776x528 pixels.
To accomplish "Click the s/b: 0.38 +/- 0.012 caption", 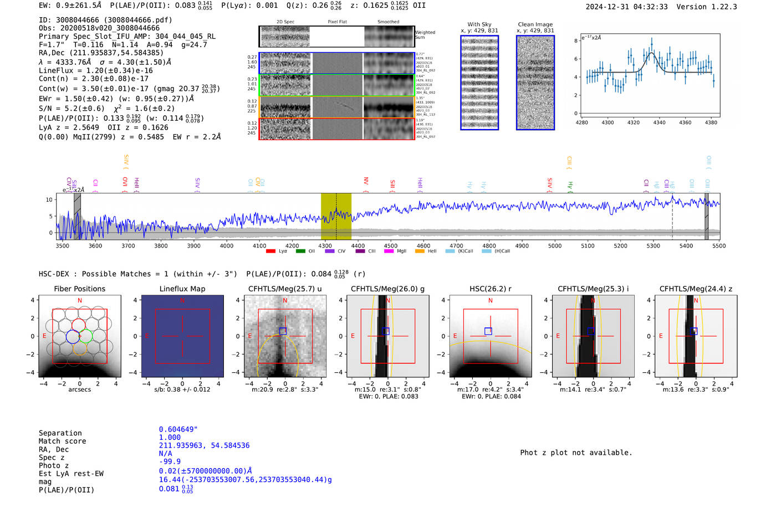I will click(182, 389).
